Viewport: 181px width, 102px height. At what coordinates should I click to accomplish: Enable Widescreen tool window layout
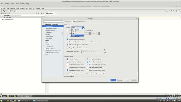[x=87, y=70]
